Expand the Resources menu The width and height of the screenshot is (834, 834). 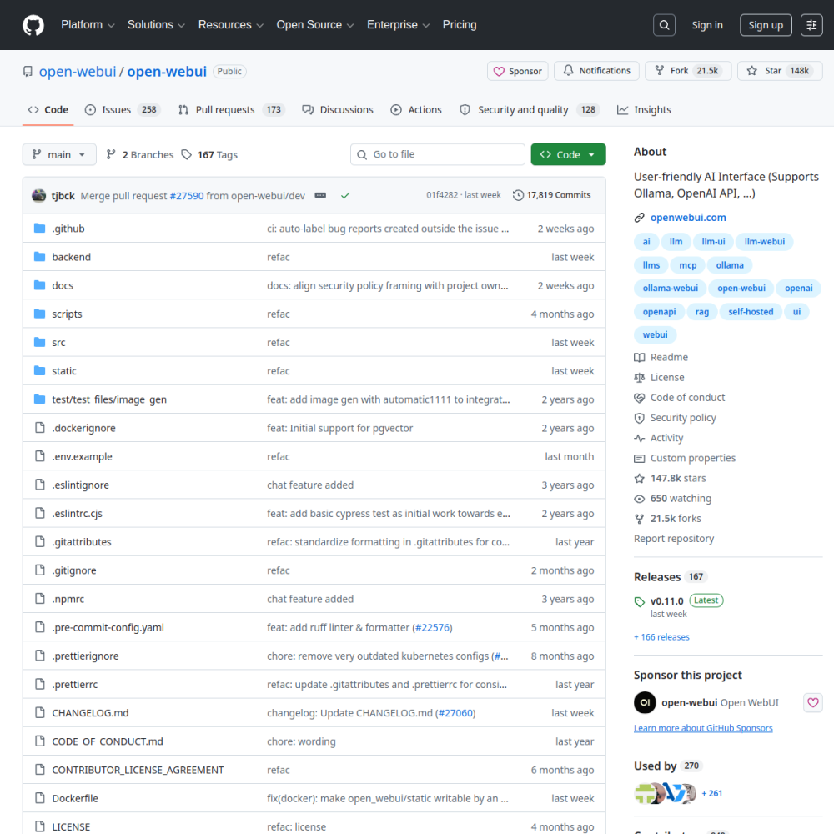(x=230, y=25)
